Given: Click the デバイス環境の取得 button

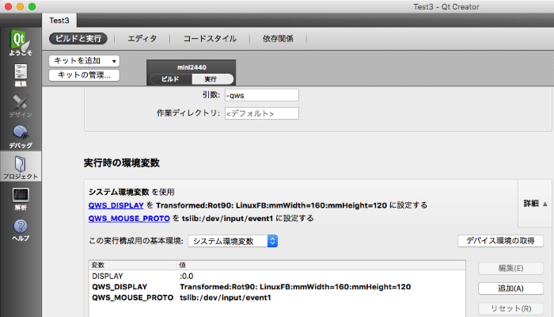Looking at the screenshot, I should point(500,241).
